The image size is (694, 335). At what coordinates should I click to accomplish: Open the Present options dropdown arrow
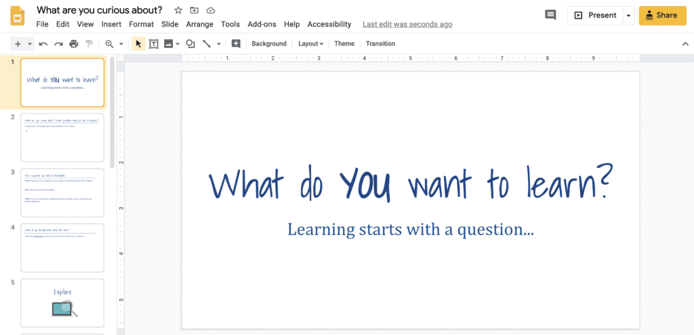point(628,16)
